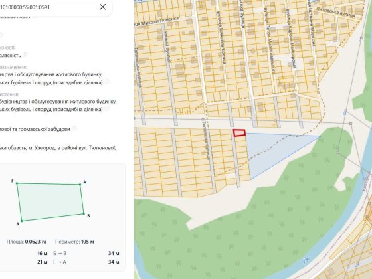Click 'вулиця Кароля Мейсароша' label on map
The height and width of the screenshot is (279, 372).
coord(291,39)
